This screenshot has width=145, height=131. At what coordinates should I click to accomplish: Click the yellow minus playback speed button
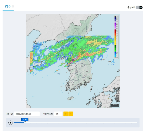click(x=71, y=114)
